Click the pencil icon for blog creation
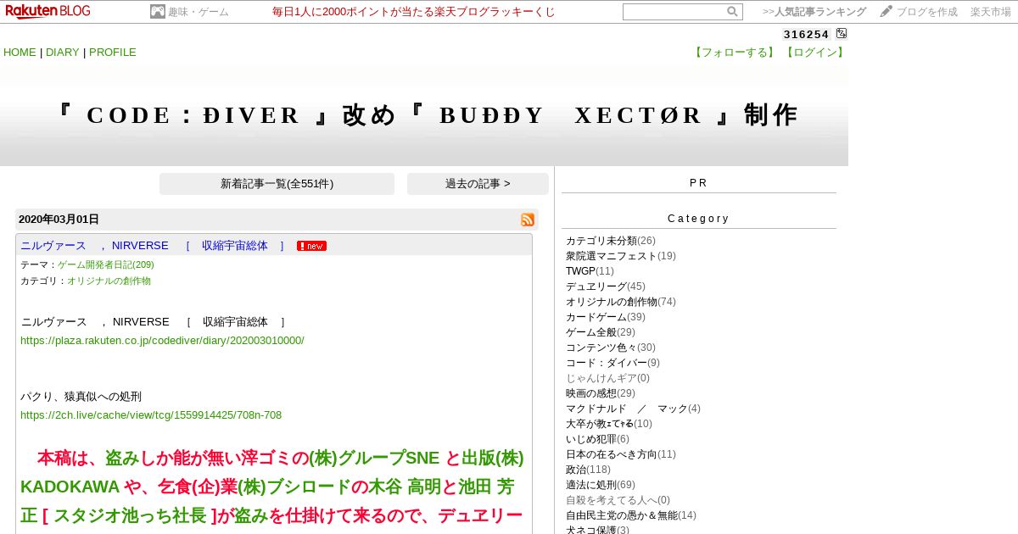 click(x=887, y=12)
